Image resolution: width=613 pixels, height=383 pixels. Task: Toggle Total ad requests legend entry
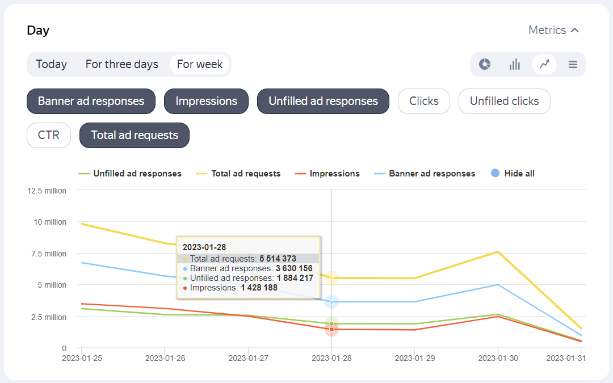[245, 174]
